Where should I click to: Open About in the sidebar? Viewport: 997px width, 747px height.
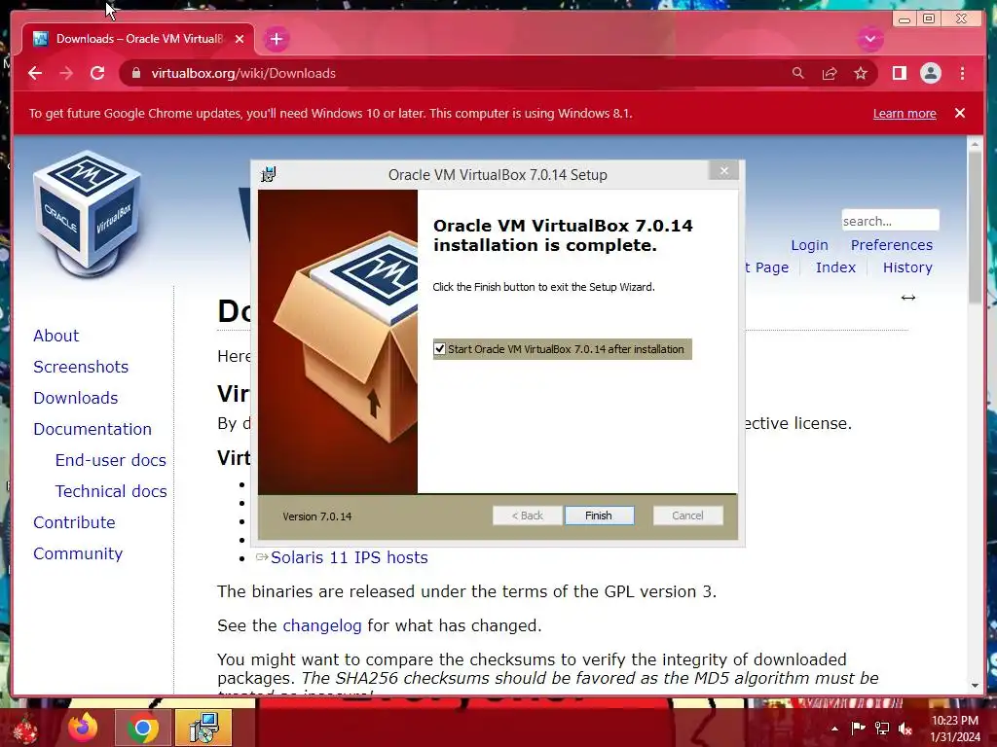tap(55, 336)
